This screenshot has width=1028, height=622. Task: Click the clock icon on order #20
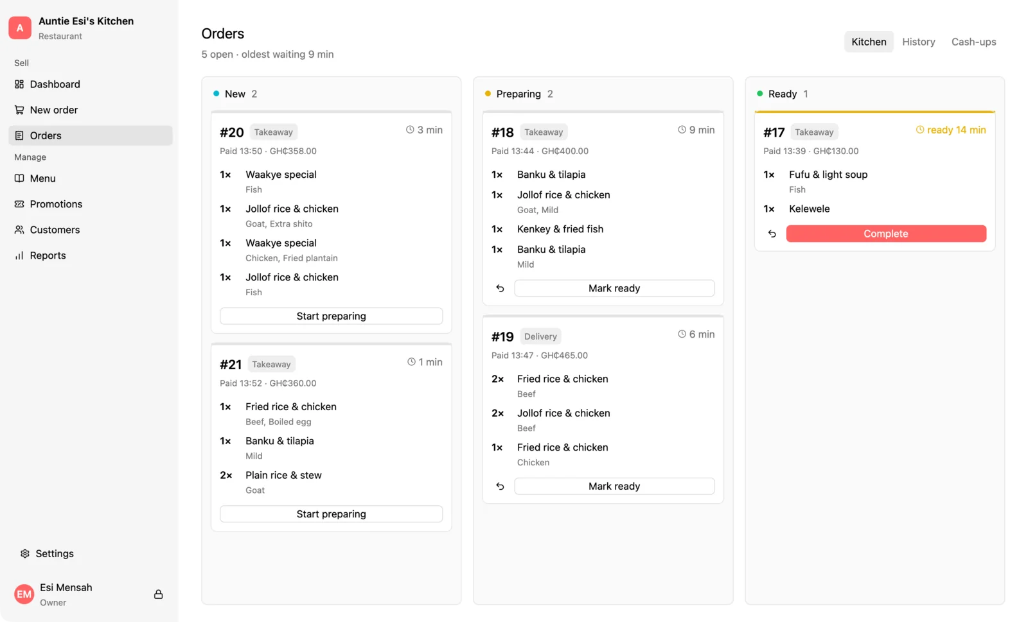pos(410,130)
